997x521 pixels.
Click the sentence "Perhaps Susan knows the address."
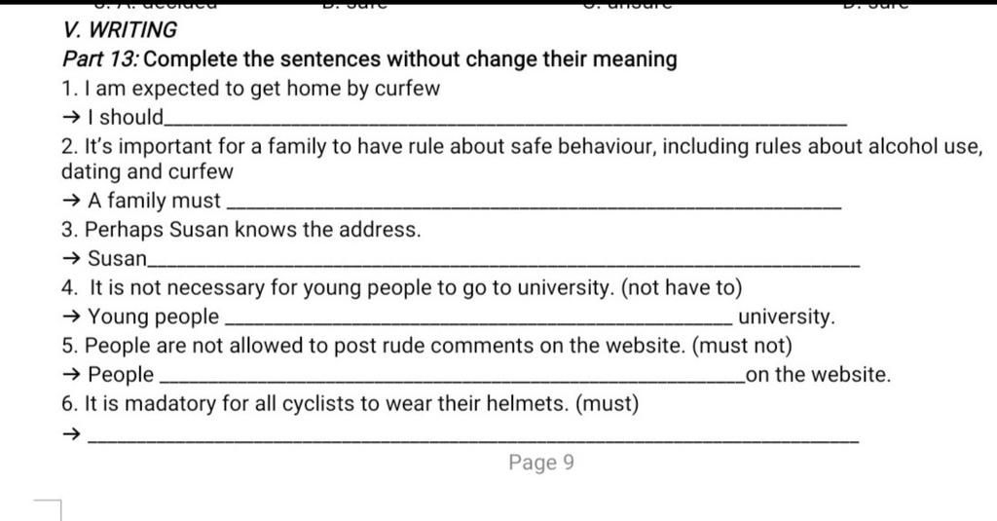coord(252,230)
